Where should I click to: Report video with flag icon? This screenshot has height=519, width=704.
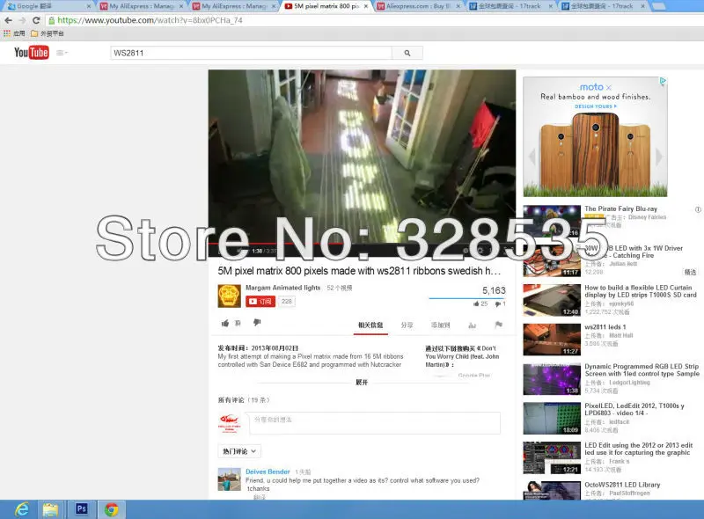[498, 325]
